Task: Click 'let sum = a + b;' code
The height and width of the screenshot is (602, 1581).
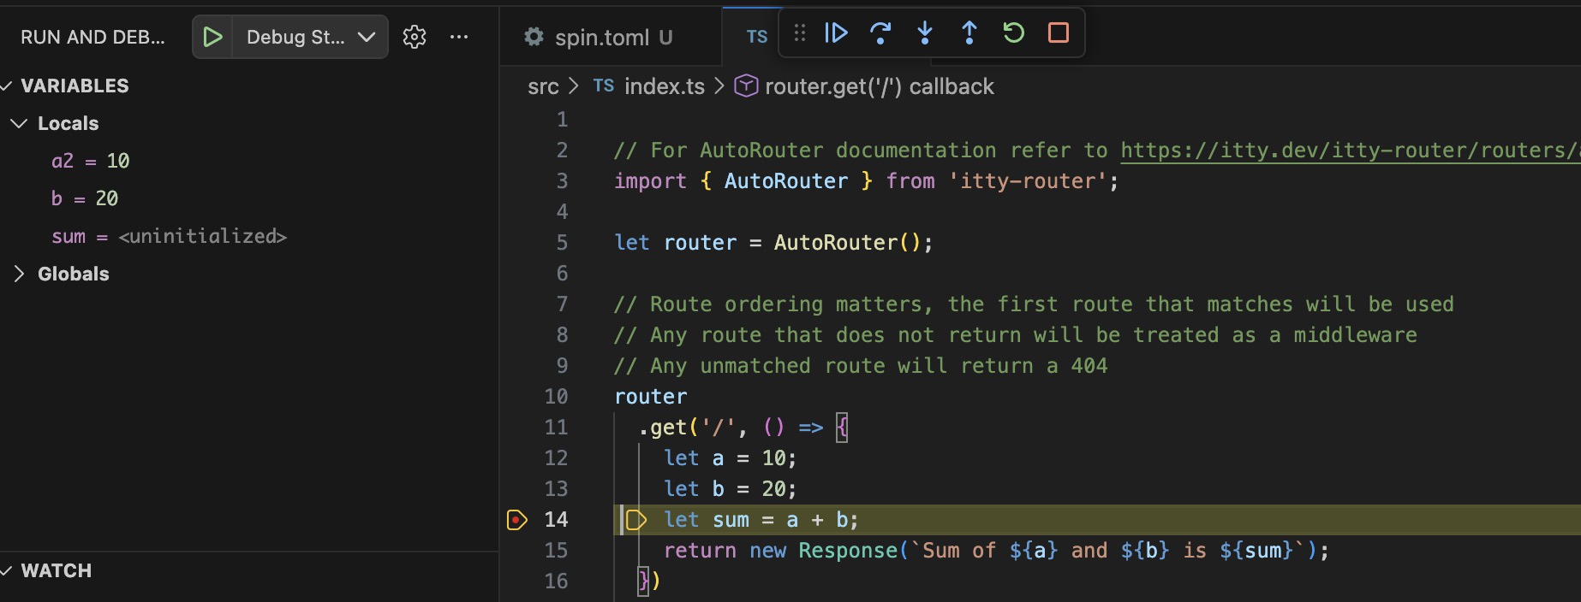Action: [761, 520]
